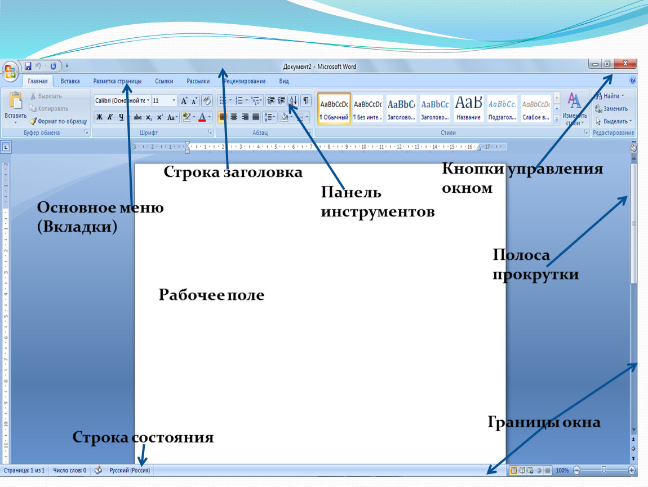Open Разметка страницы tab

click(x=117, y=81)
